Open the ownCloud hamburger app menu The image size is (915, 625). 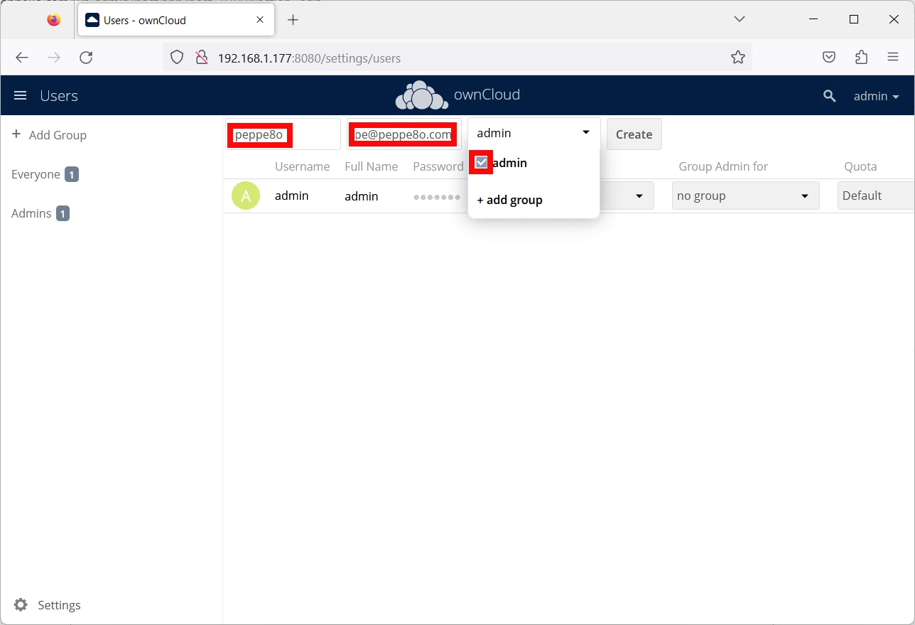(x=21, y=95)
